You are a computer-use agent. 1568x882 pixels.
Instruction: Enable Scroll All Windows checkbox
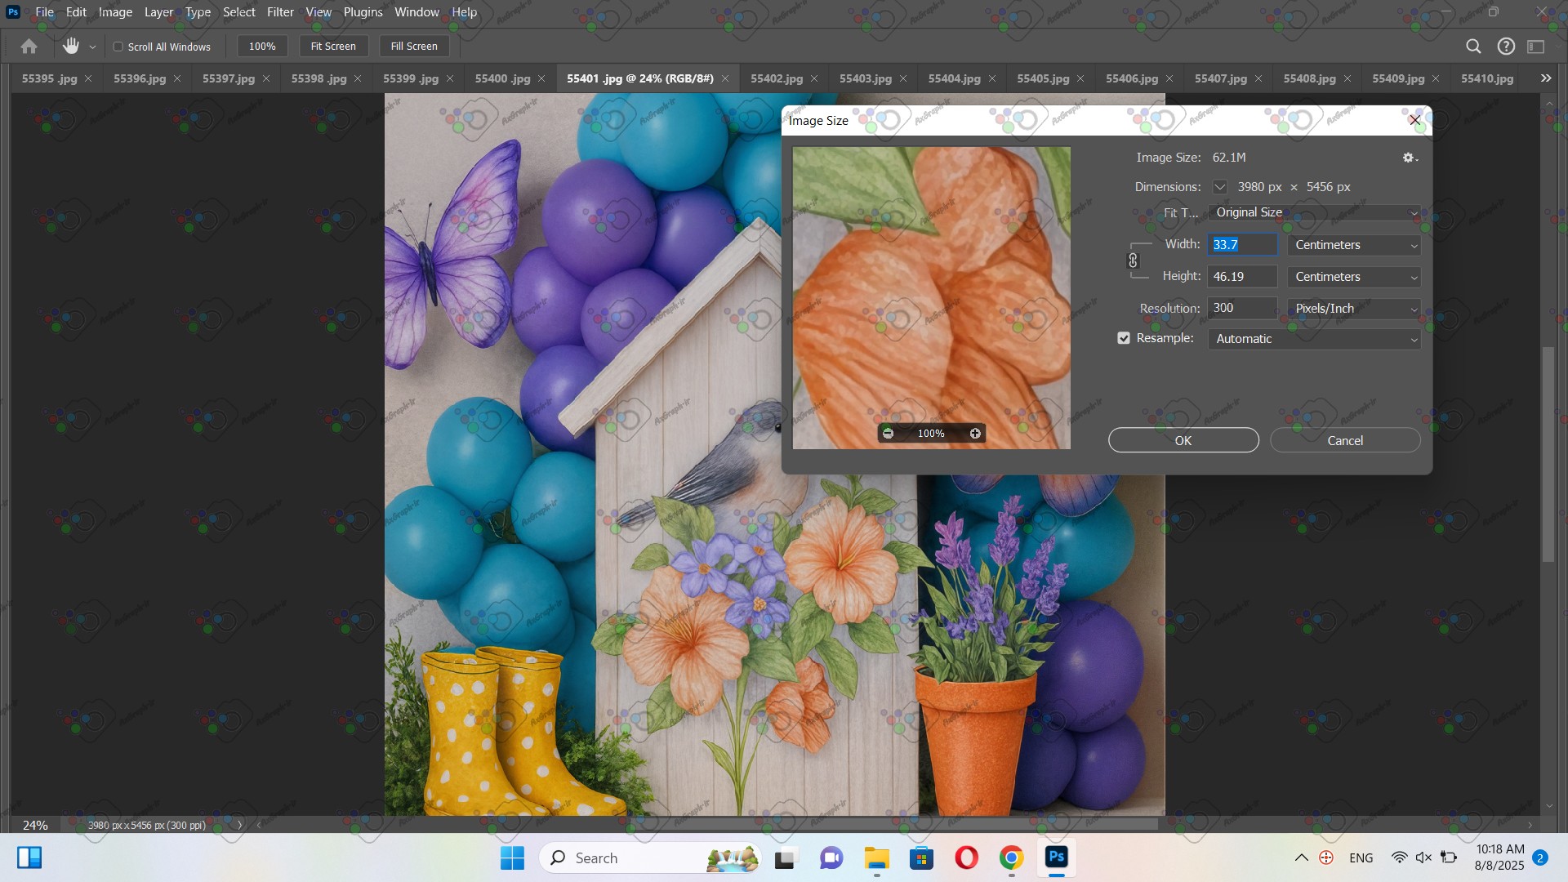[118, 47]
